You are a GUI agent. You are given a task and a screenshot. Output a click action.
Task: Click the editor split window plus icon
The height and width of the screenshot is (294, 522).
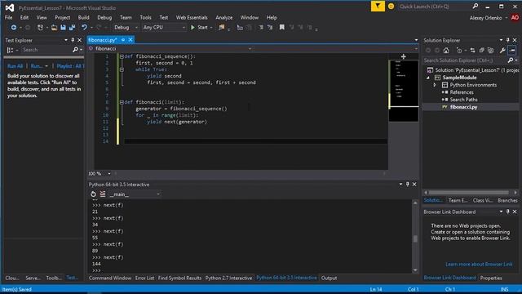pos(404,56)
